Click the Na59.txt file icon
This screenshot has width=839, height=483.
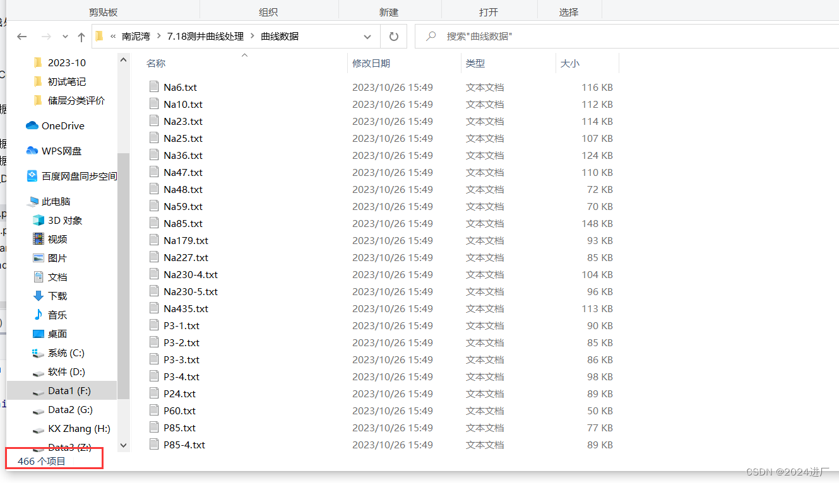point(154,206)
